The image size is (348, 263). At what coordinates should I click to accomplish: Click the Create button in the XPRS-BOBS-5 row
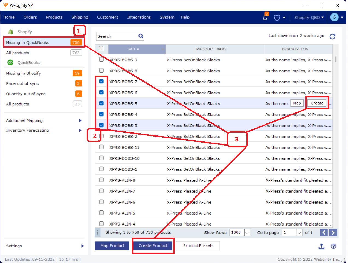point(317,103)
